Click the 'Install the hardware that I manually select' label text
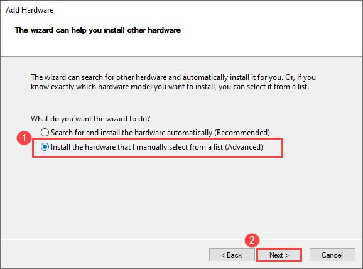 (157, 147)
